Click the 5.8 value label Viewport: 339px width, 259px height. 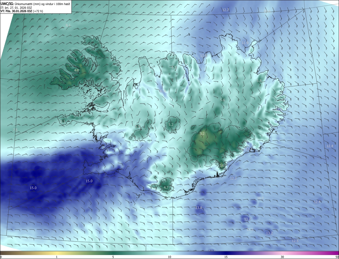[x=259, y=81]
